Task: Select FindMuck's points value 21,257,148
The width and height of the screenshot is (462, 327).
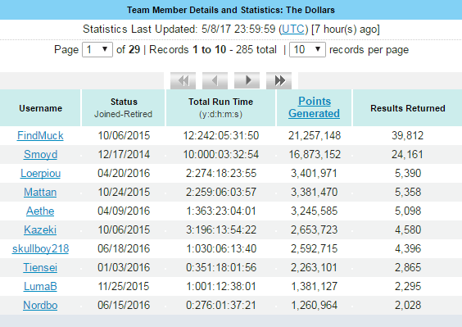Action: [x=315, y=136]
